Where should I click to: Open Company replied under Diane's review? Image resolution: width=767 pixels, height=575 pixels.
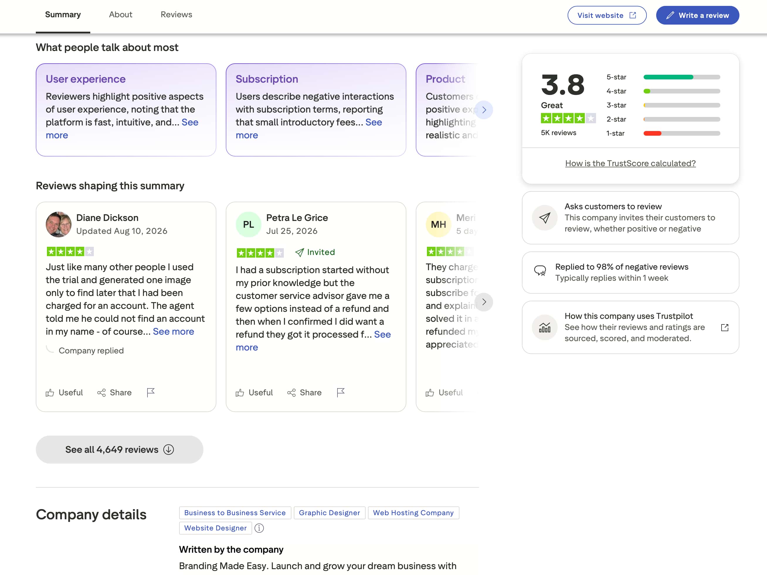pos(91,351)
